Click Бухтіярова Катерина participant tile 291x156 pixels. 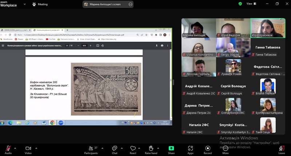tap(268, 106)
